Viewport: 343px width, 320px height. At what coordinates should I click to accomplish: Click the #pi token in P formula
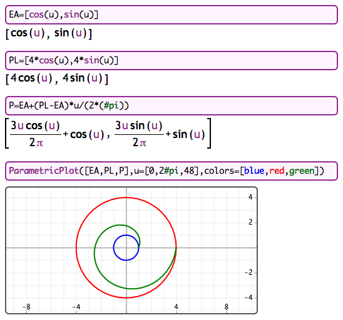click(x=111, y=105)
